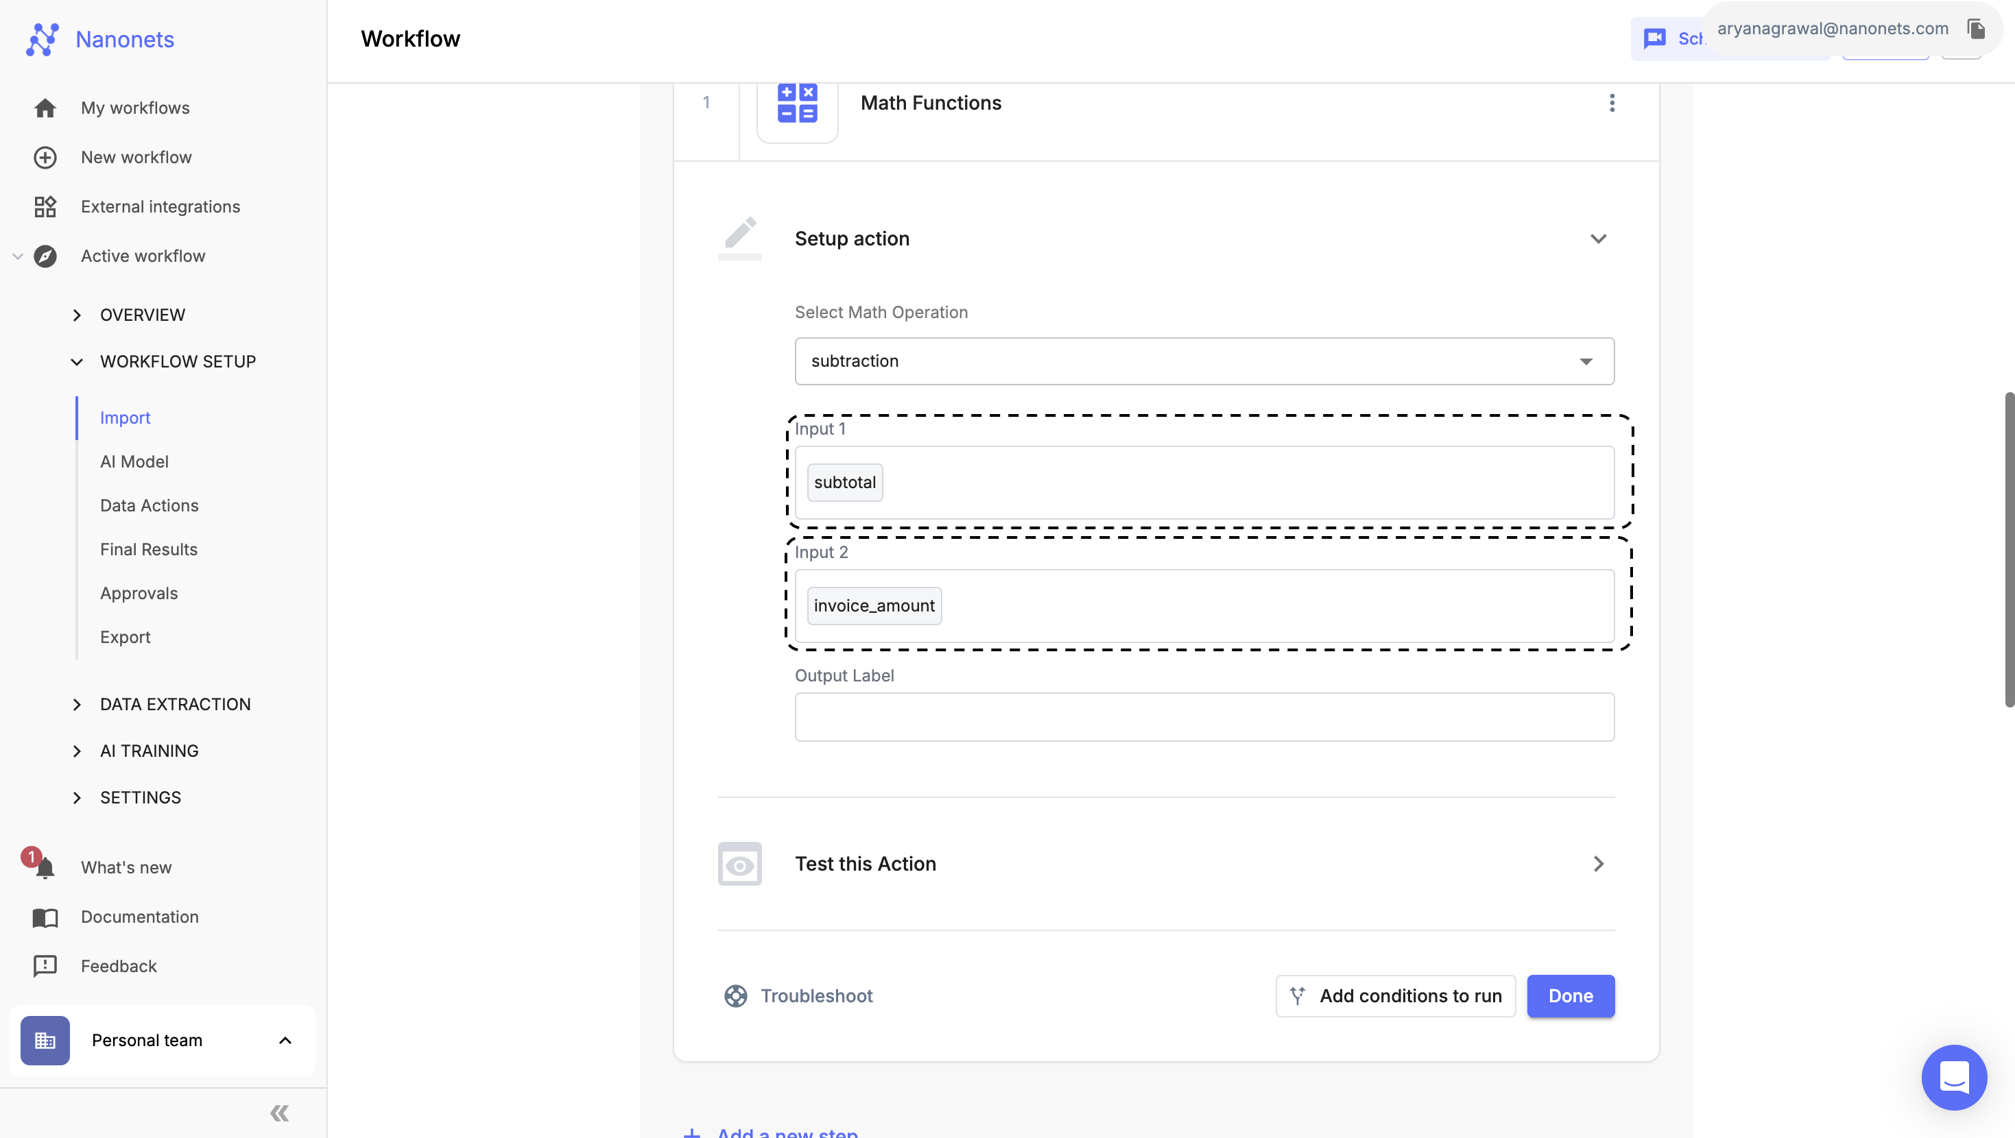Viewport: 2015px width, 1138px height.
Task: Go to Approvals
Action: pos(139,593)
